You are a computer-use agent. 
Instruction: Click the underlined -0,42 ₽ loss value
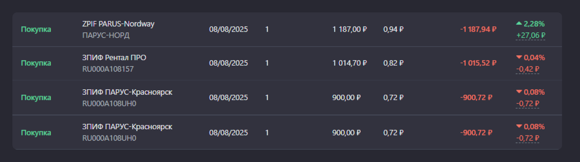527,69
